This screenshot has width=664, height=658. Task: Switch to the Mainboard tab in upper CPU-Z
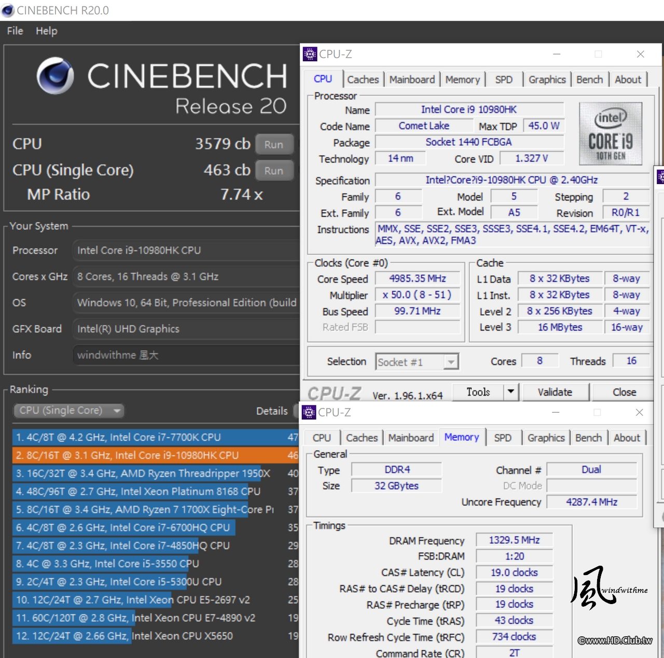(x=412, y=80)
